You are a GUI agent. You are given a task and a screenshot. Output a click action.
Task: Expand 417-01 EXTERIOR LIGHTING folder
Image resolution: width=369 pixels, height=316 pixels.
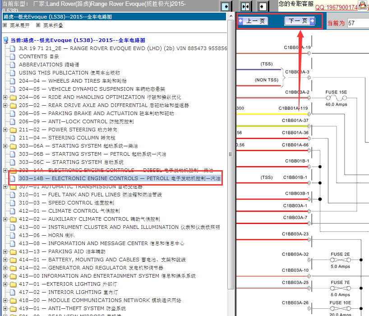(5, 284)
